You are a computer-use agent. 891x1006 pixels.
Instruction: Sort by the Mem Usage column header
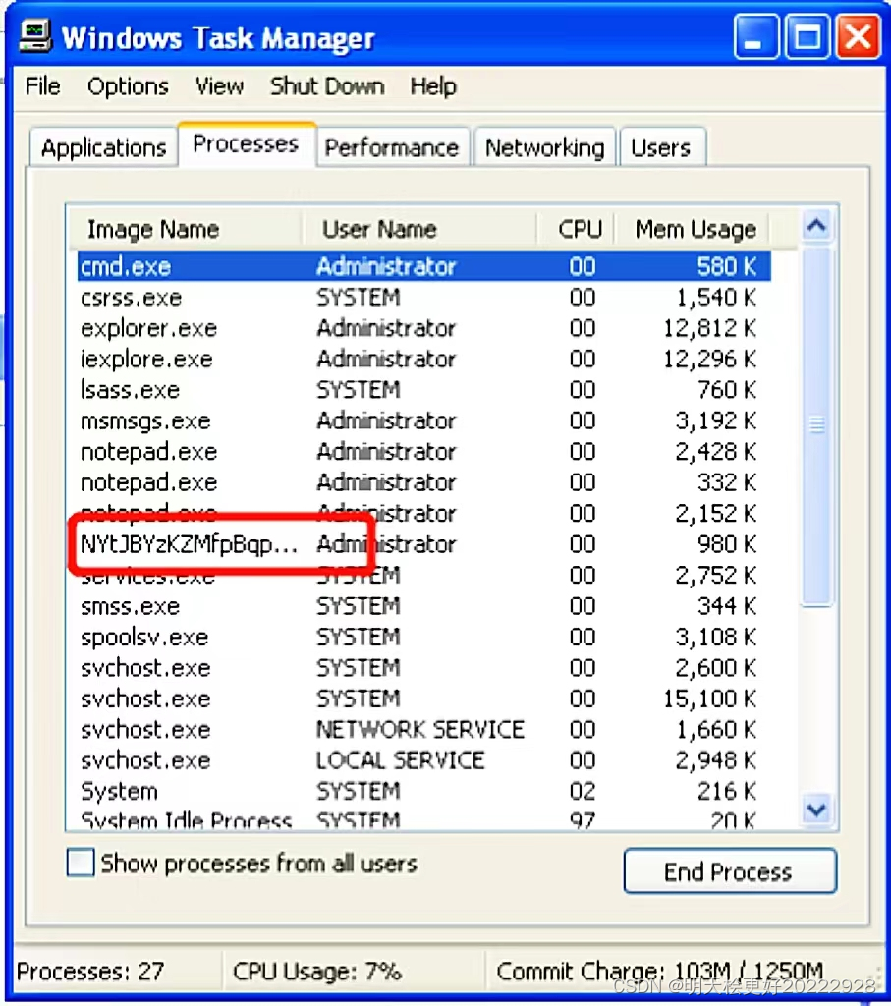pos(693,228)
